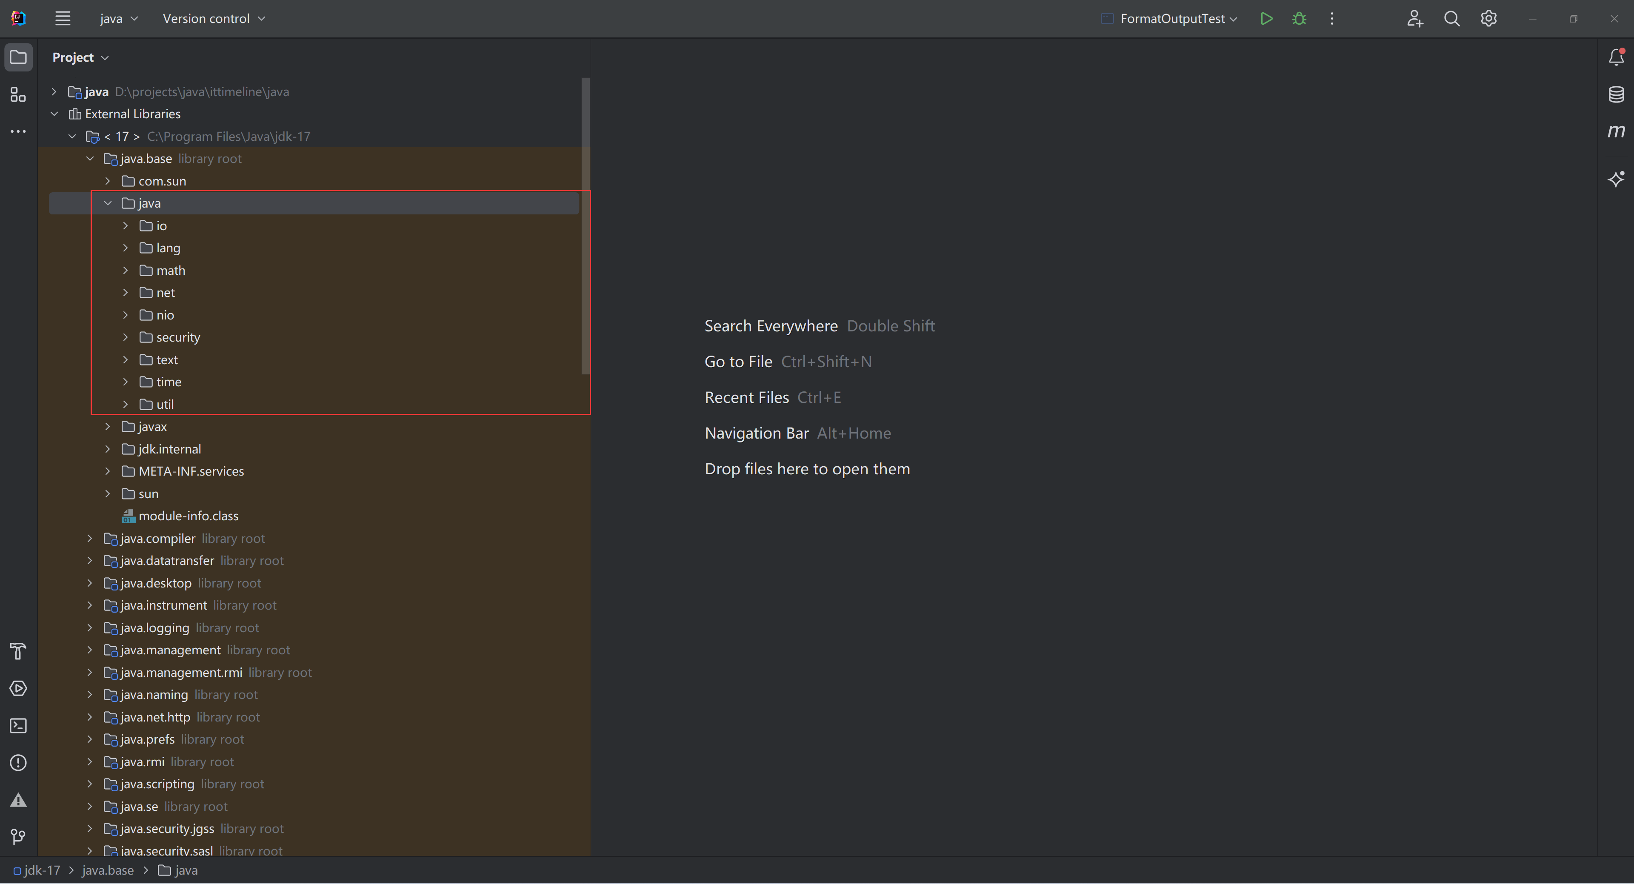Open the Maven tool window
Viewport: 1634px width, 884px height.
click(x=1616, y=131)
